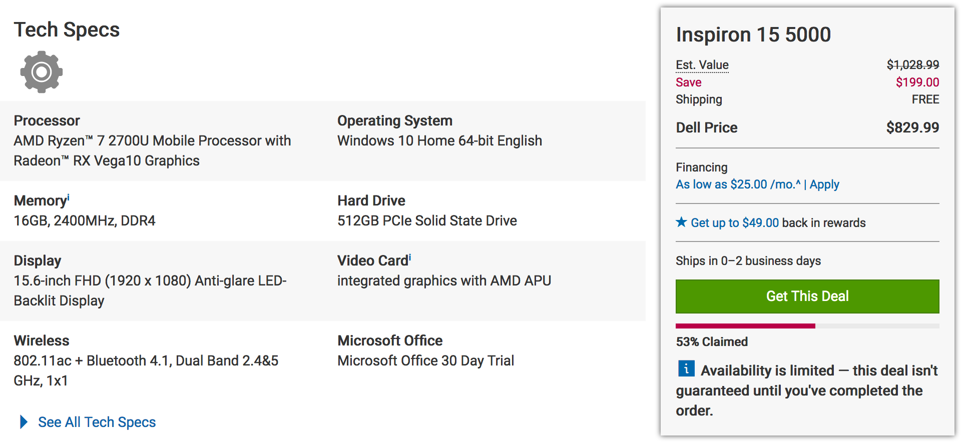Click the blue availability info icon
Viewport: 965px width, 443px height.
click(686, 368)
